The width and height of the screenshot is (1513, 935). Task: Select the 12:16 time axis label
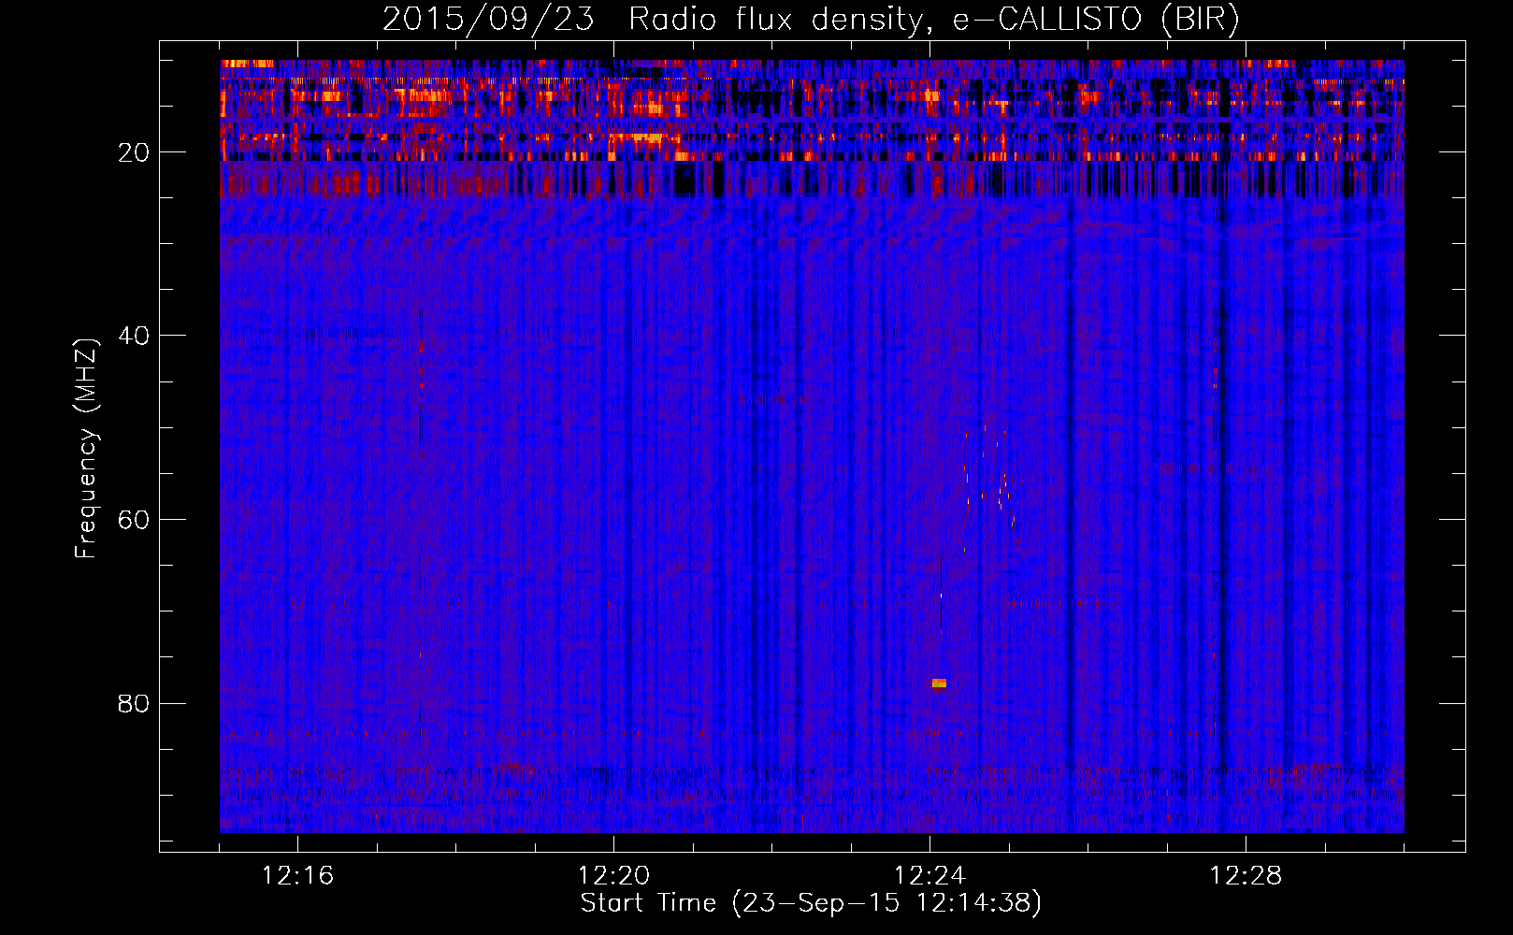click(297, 876)
